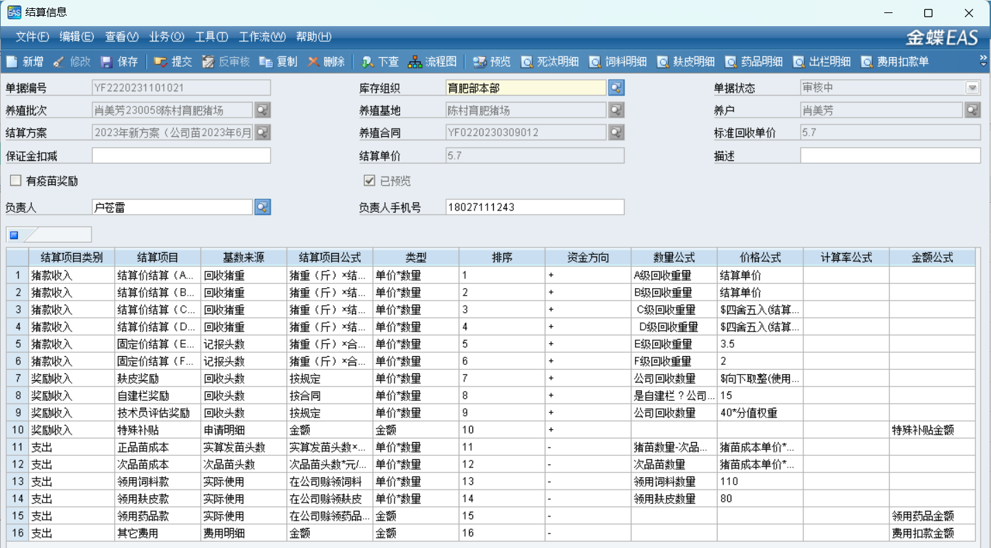991x548 pixels.
Task: Expand the 单据状态 dropdown
Action: (x=972, y=88)
